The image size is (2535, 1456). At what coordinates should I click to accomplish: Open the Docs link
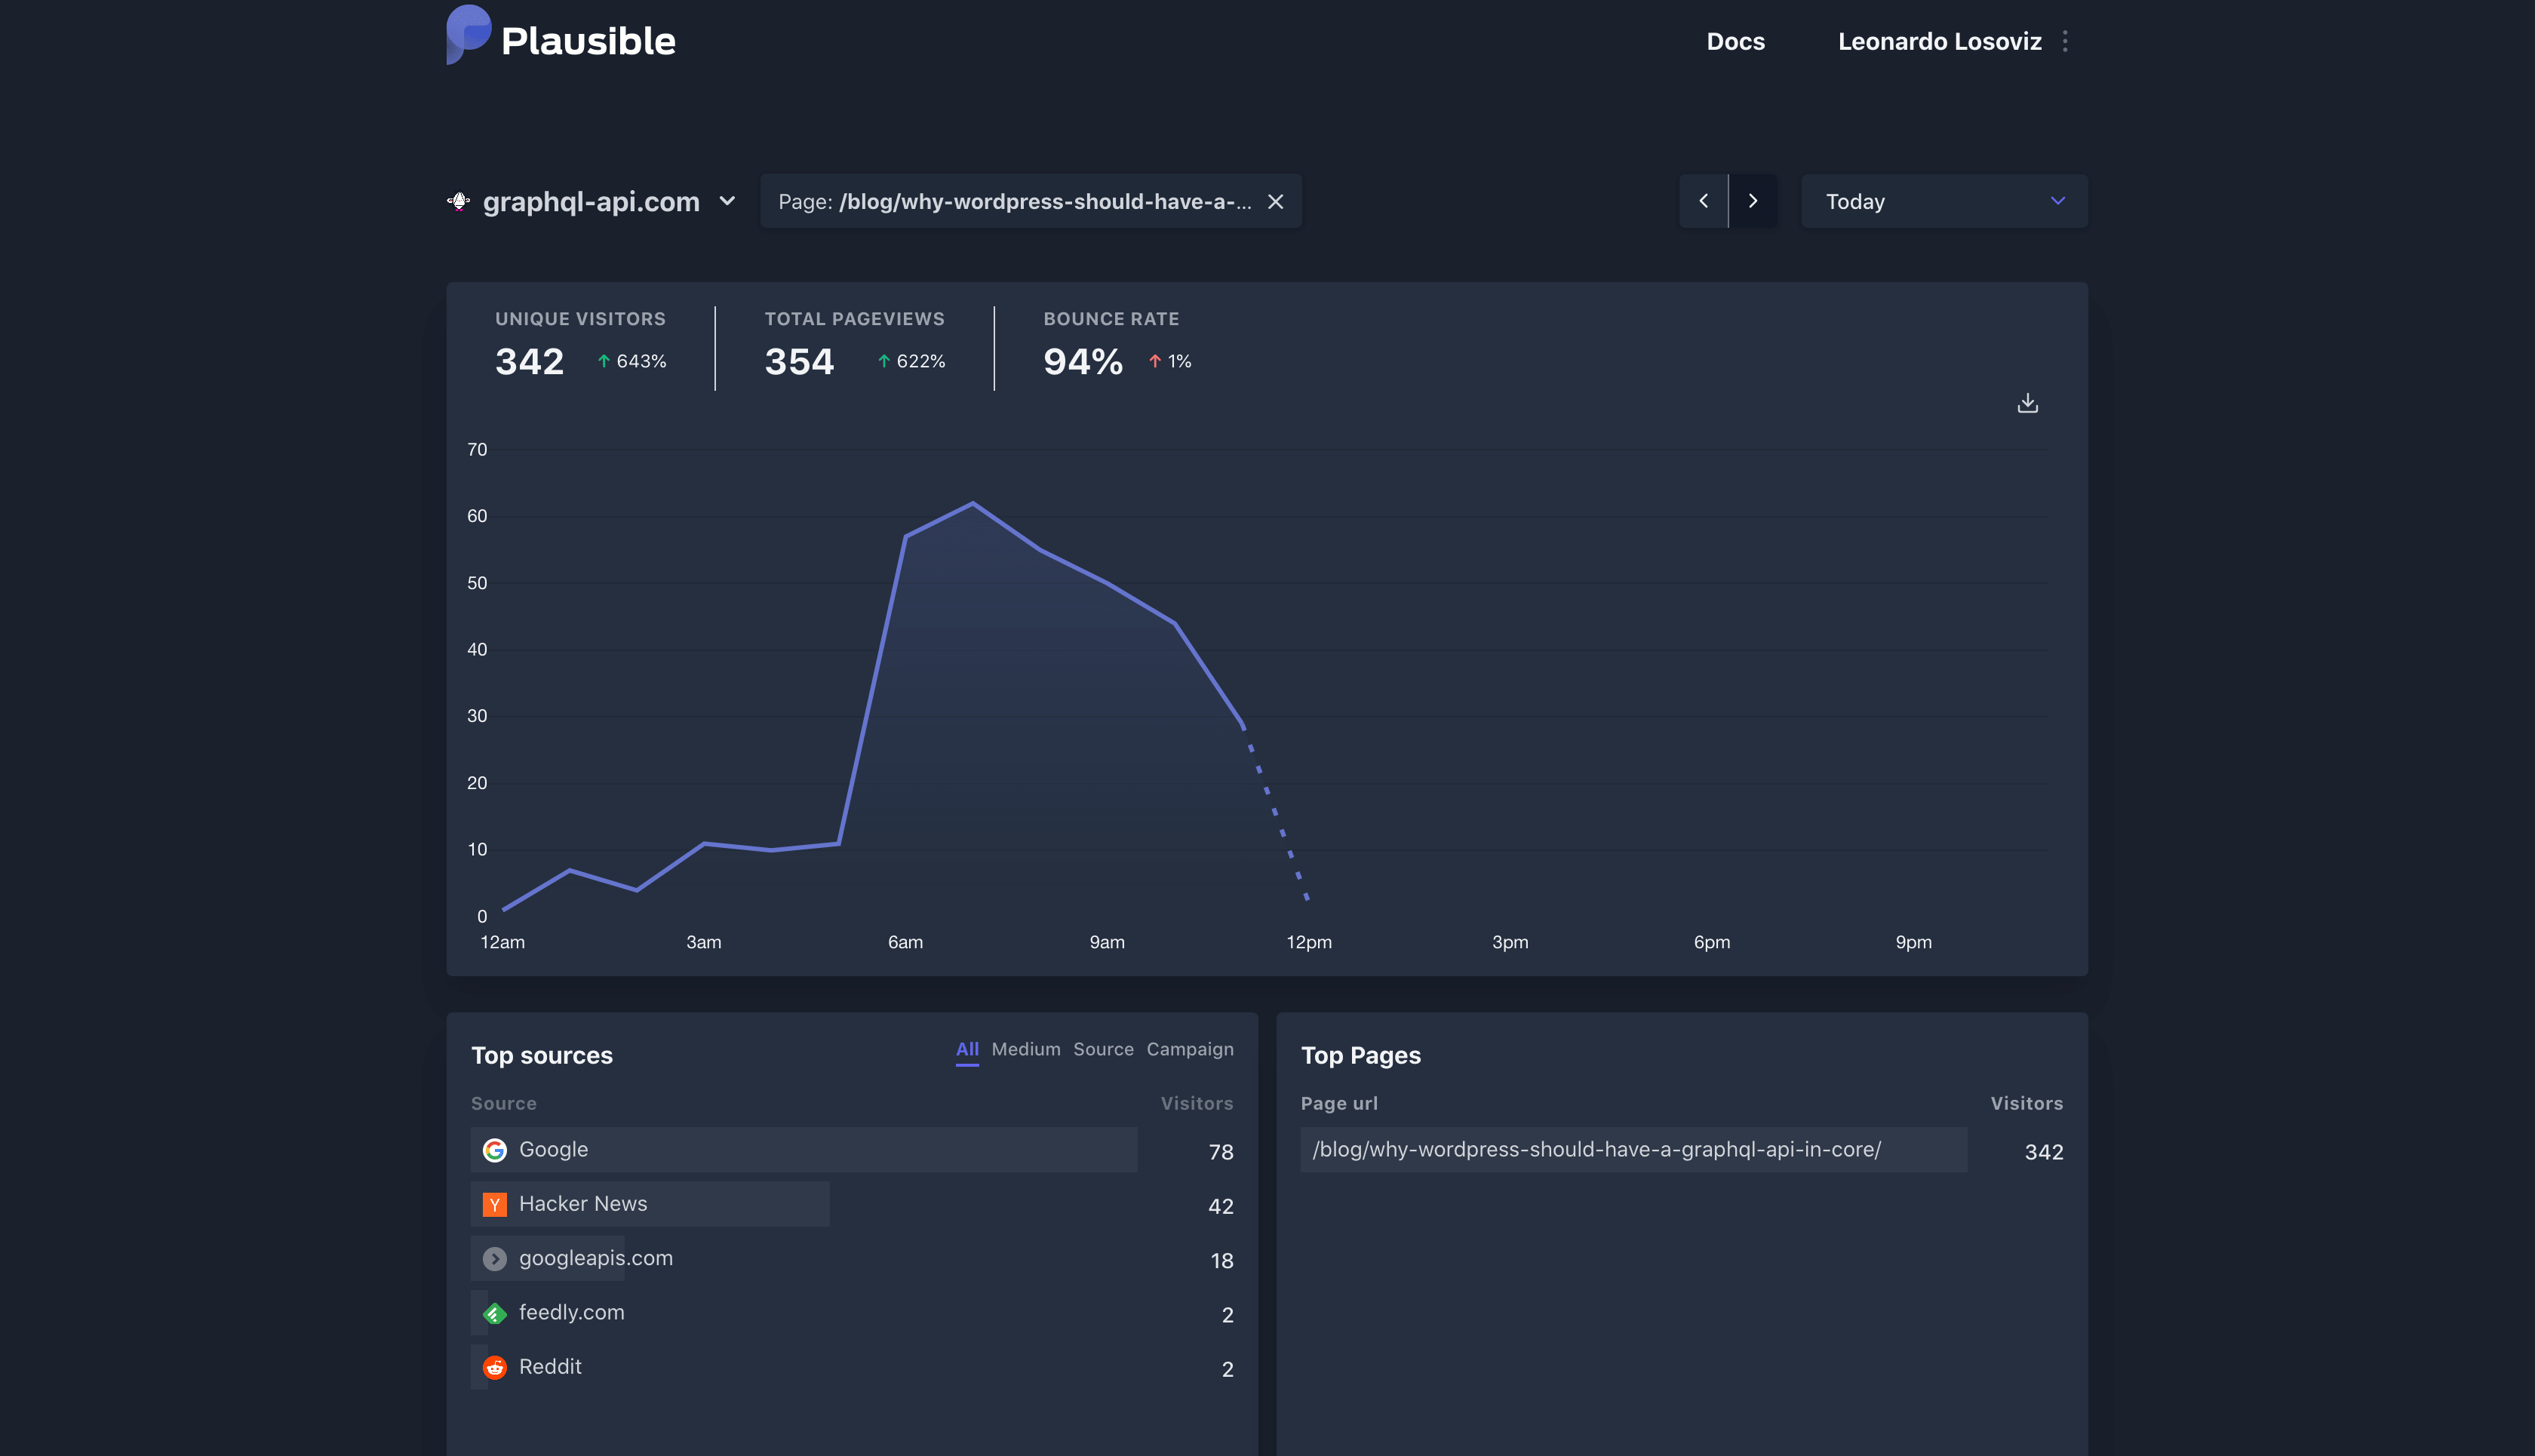(x=1735, y=41)
